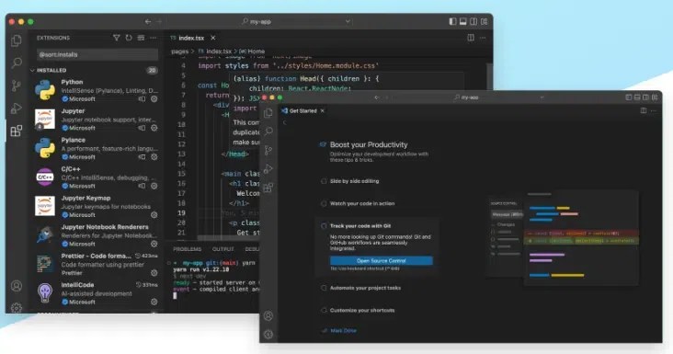Open Run and Debug icon in front window
This screenshot has width=673, height=354.
point(268,169)
